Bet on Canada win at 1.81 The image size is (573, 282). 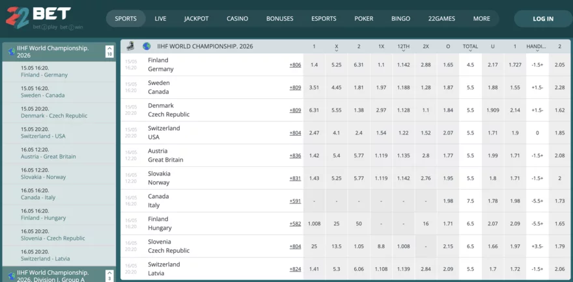click(359, 88)
